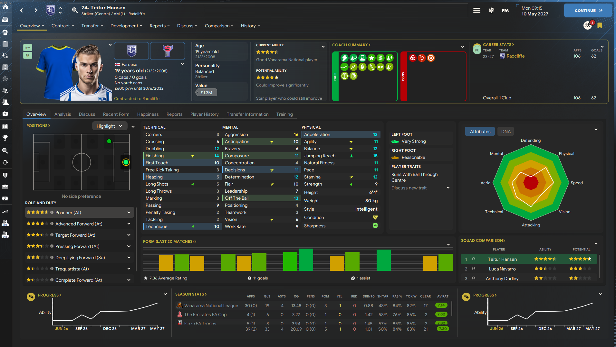Click the Radcliffe club badge in header
This screenshot has height=347, width=616.
51,10
